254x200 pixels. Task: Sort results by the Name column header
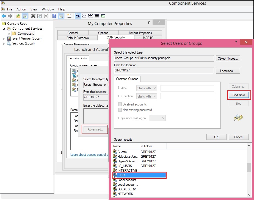click(126, 146)
